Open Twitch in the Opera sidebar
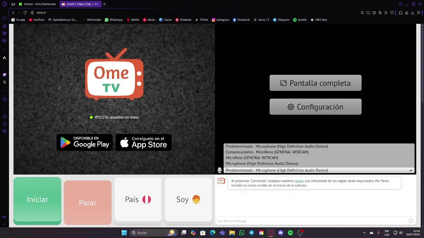 (4, 75)
